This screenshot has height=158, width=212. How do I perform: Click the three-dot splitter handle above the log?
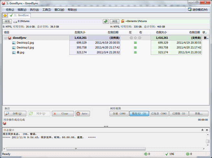(x=106, y=126)
